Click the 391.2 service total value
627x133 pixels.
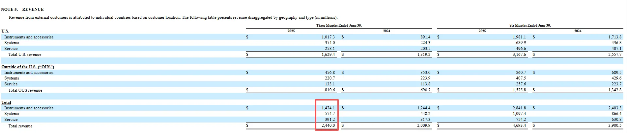(x=329, y=120)
